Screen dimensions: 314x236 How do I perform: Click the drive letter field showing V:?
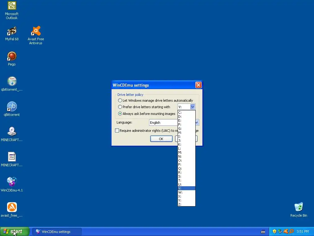pyautogui.click(x=184, y=107)
